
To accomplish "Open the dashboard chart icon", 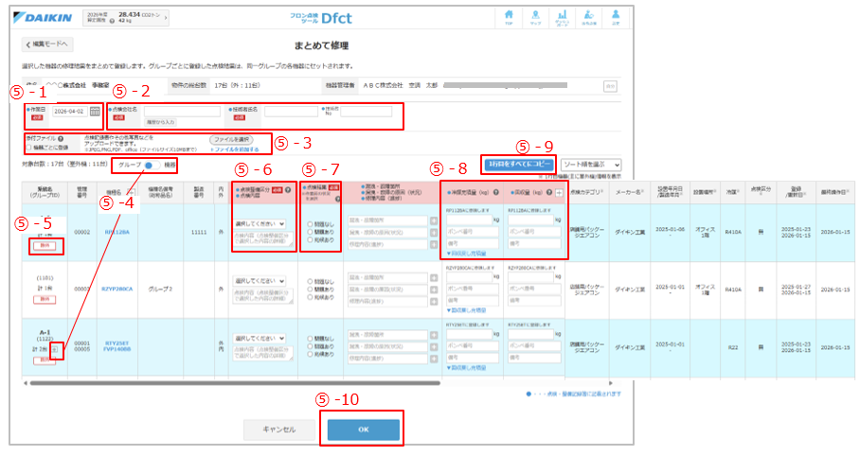I will tap(561, 18).
